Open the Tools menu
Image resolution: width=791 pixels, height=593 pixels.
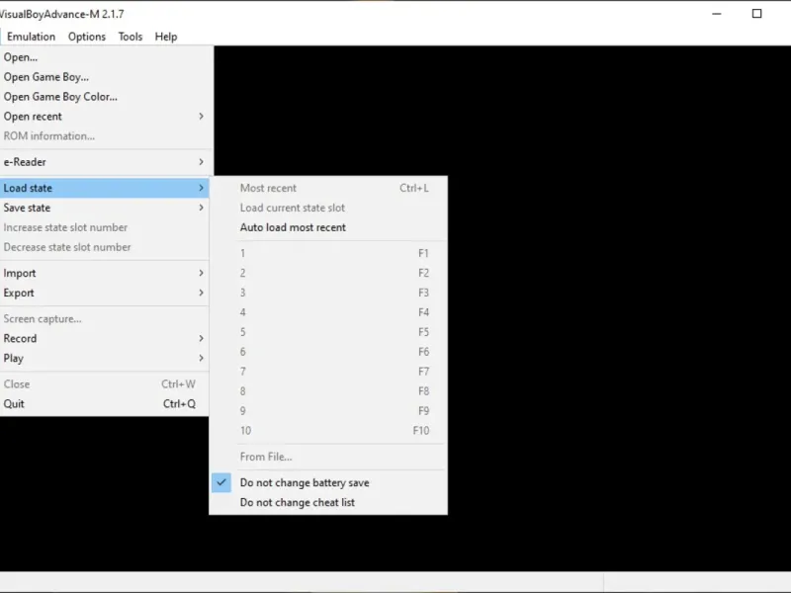pos(131,37)
